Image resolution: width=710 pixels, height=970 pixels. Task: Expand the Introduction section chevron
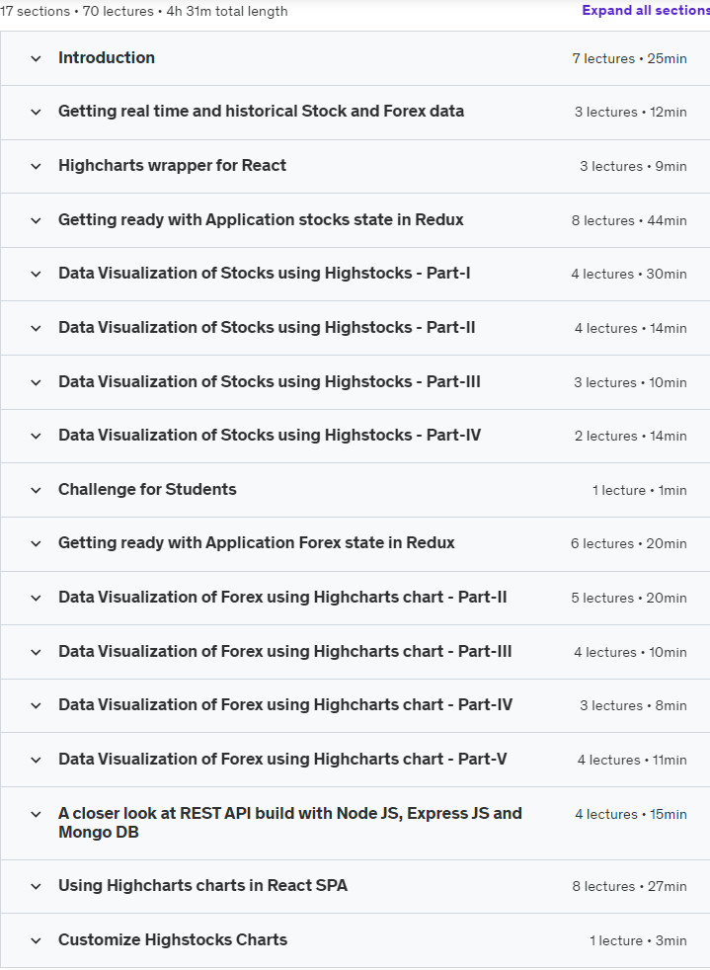point(36,58)
